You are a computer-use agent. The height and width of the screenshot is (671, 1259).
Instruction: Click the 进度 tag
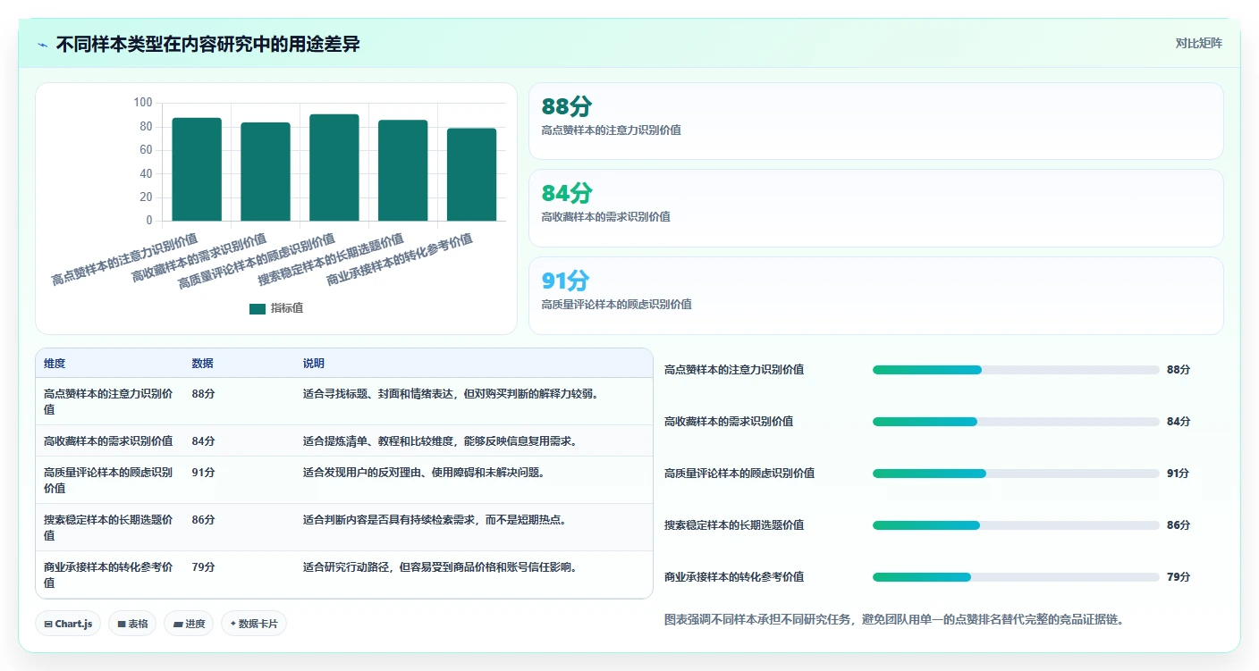189,624
